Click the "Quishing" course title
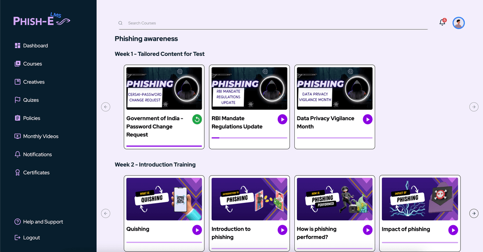 [138, 229]
